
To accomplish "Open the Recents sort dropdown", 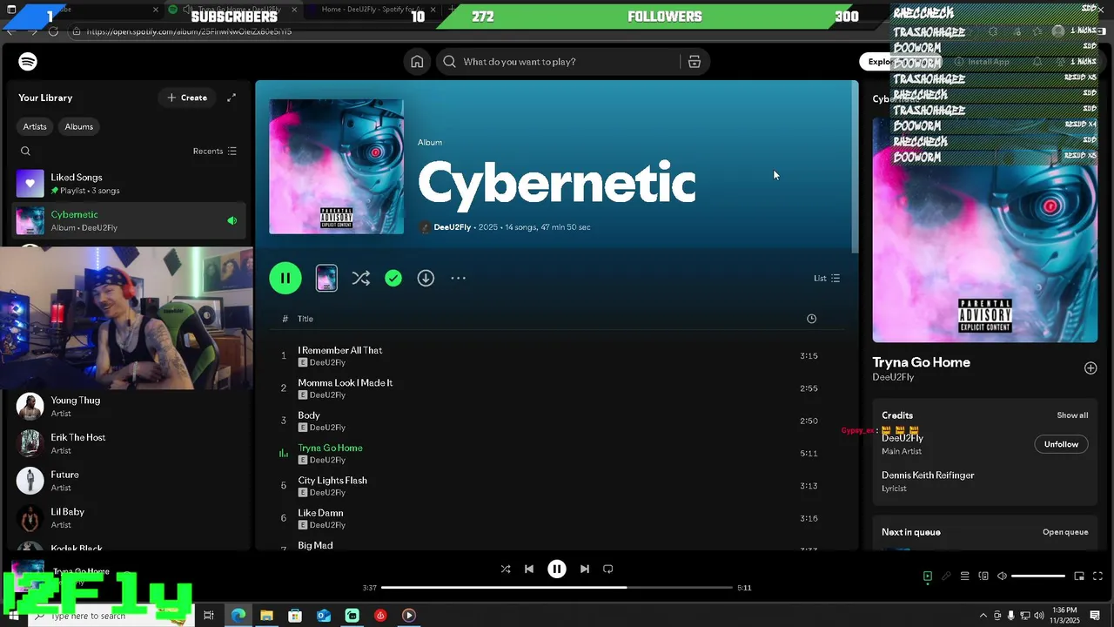I will tap(214, 151).
